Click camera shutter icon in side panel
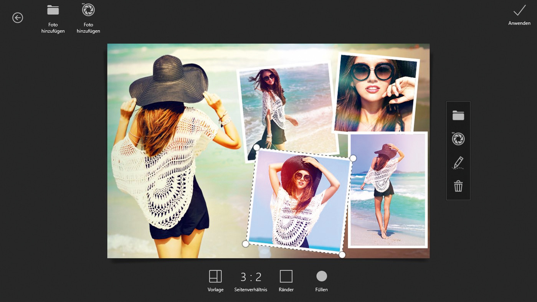537x302 pixels. [458, 139]
